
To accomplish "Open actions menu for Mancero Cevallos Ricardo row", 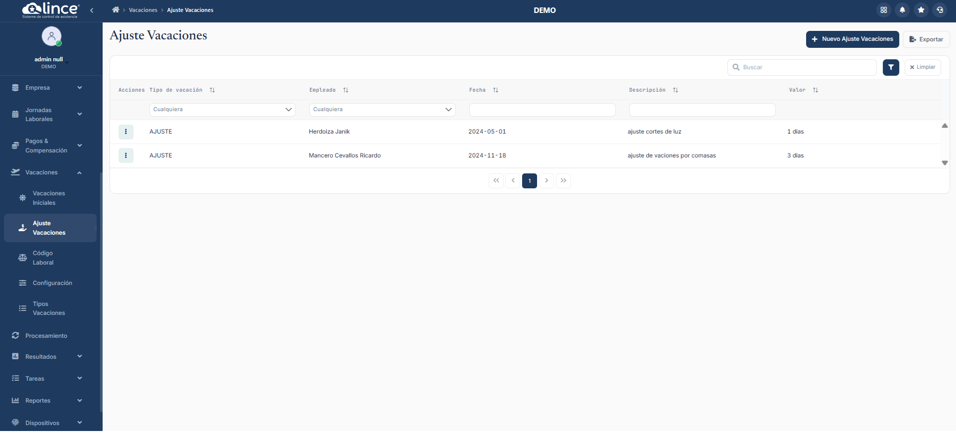I will [x=126, y=155].
